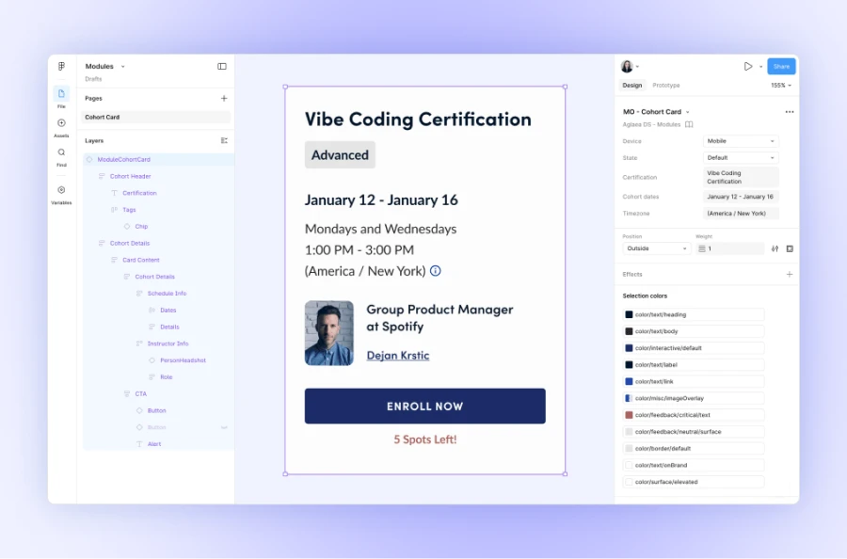Screen dimensions: 847x559
Task: Click the PersonHeadshot layer icon
Action: (152, 360)
